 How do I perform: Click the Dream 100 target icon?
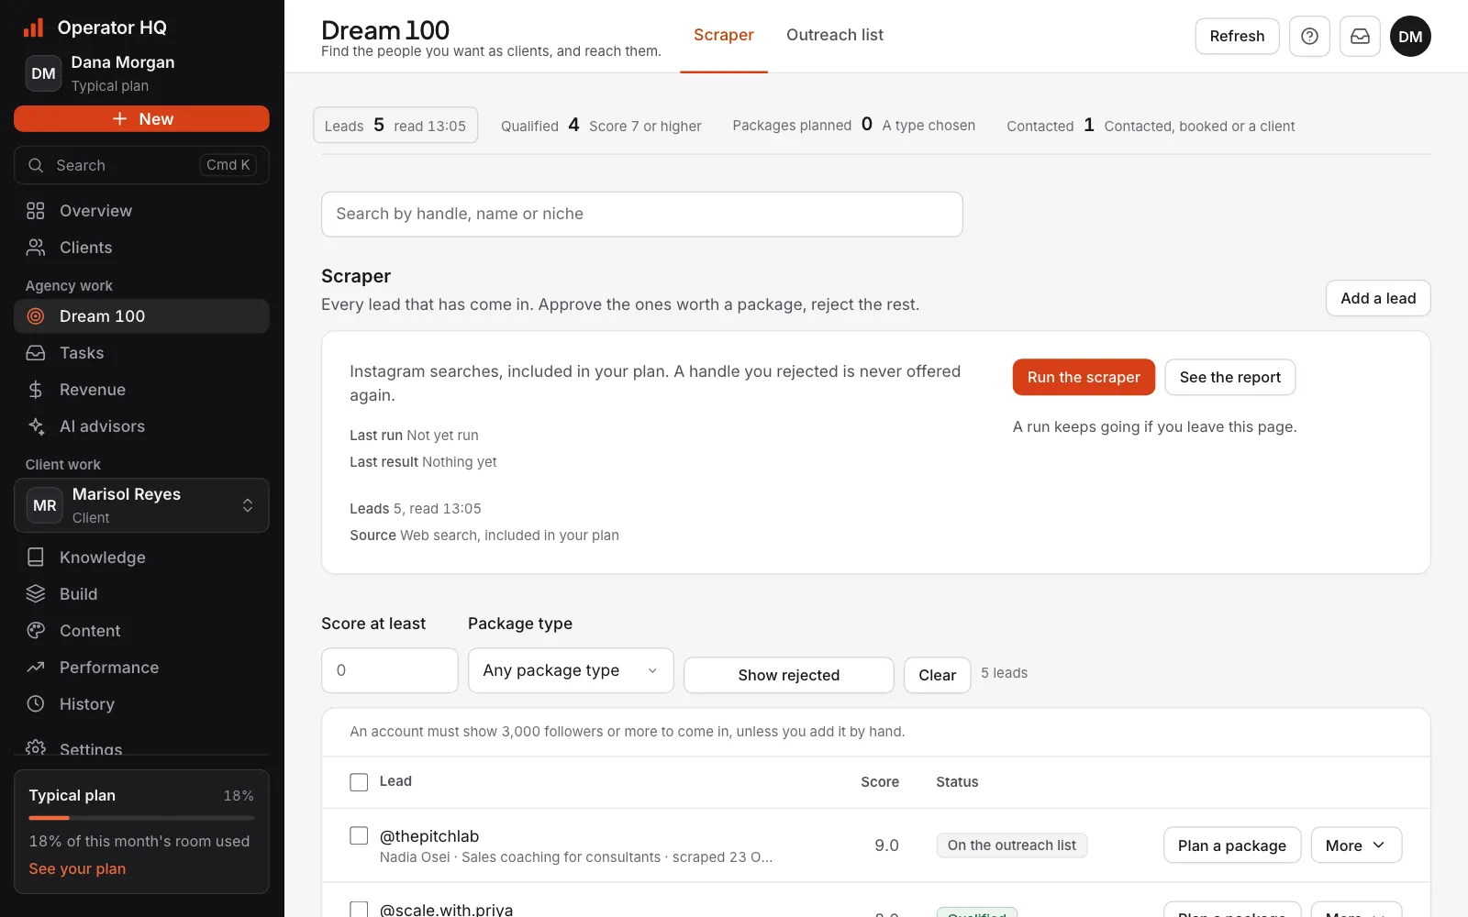[x=36, y=316]
